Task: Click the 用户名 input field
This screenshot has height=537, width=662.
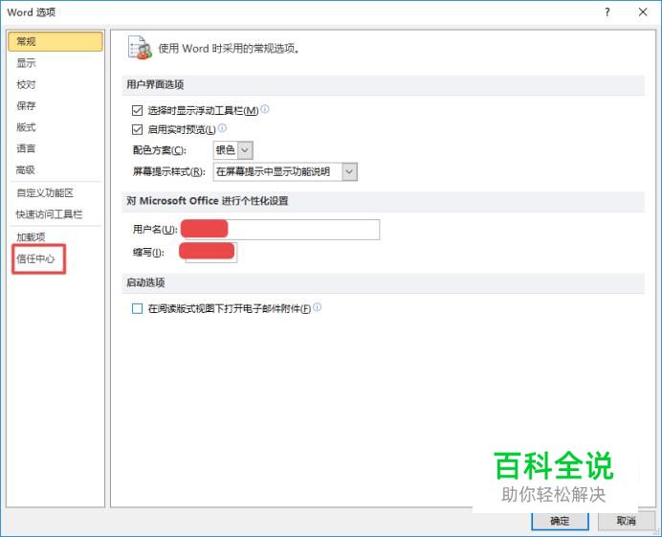Action: click(280, 230)
